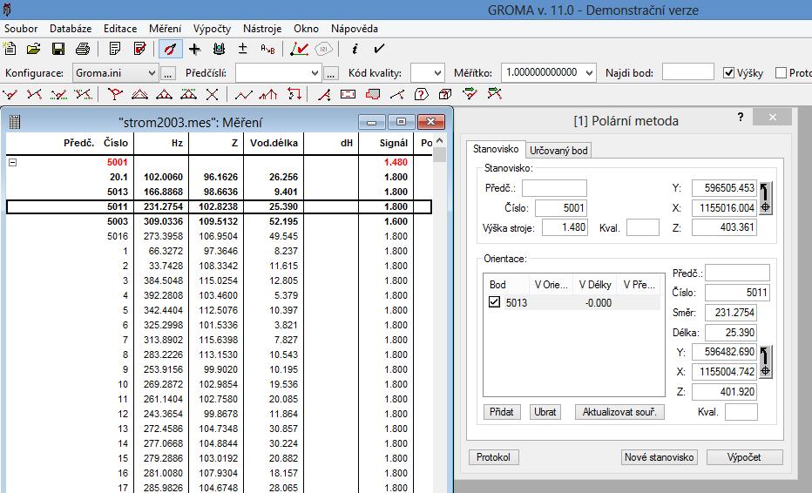Collapse station 5001 tree node
This screenshot has width=812, height=493.
click(x=13, y=162)
